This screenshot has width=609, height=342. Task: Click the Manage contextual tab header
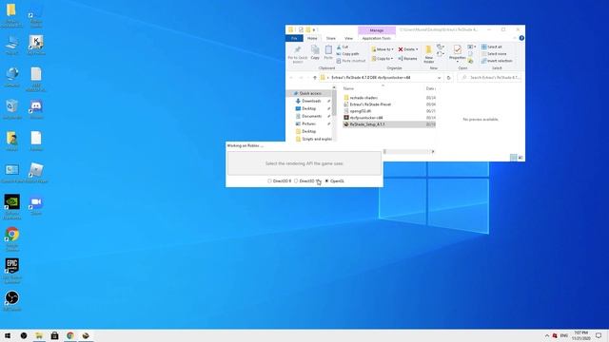[x=377, y=30]
